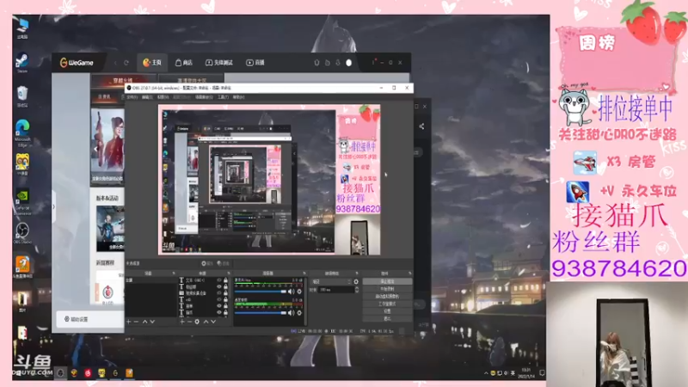Toggle lock on sixth source row
Viewport: 688px width, 387px height.
pyautogui.click(x=225, y=312)
